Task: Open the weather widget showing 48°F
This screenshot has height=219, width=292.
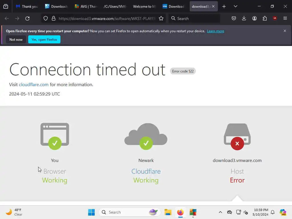Action: pos(14,212)
